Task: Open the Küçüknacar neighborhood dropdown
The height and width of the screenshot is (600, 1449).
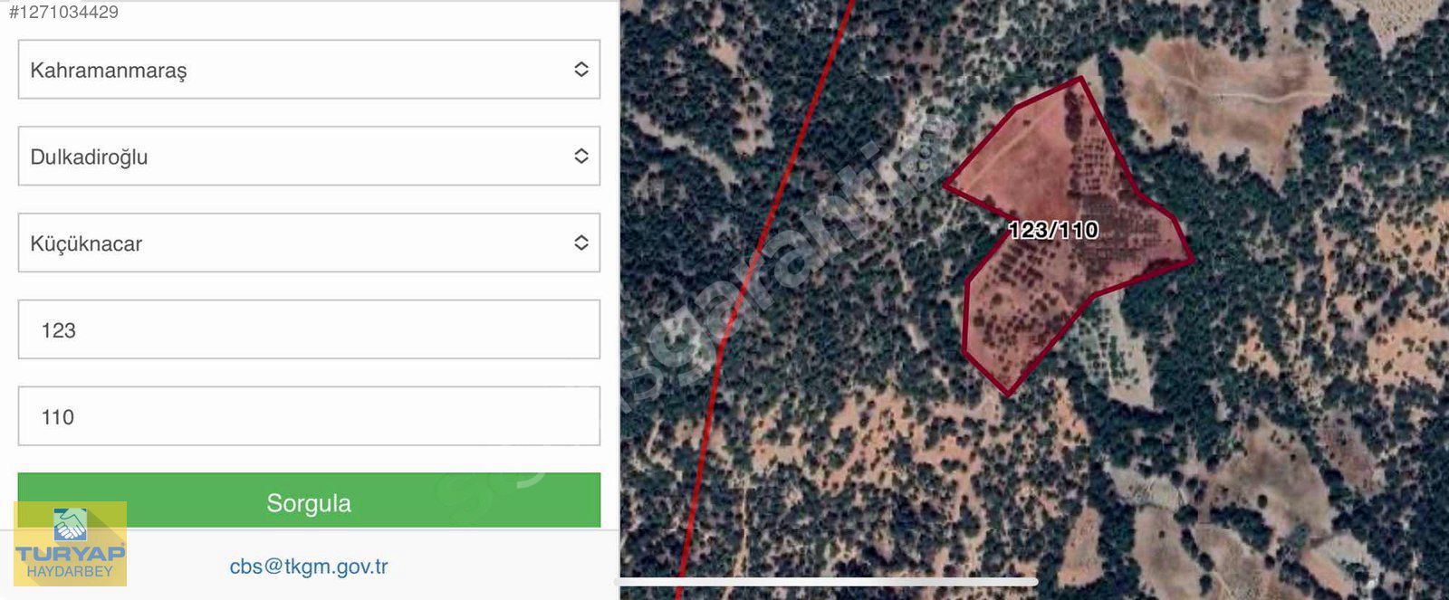Action: pyautogui.click(x=309, y=243)
